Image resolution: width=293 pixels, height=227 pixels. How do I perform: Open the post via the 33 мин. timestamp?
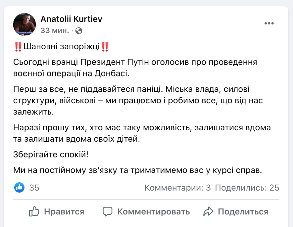[55, 31]
